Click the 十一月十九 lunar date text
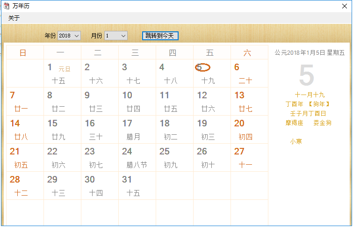 coord(310,95)
